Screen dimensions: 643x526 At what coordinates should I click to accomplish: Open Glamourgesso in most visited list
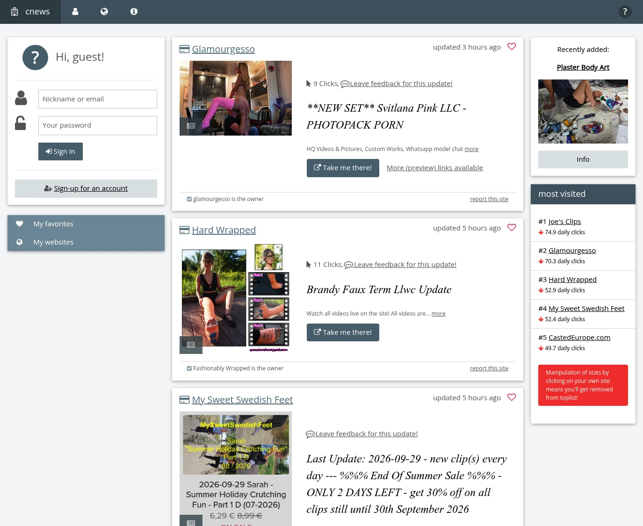(x=572, y=251)
